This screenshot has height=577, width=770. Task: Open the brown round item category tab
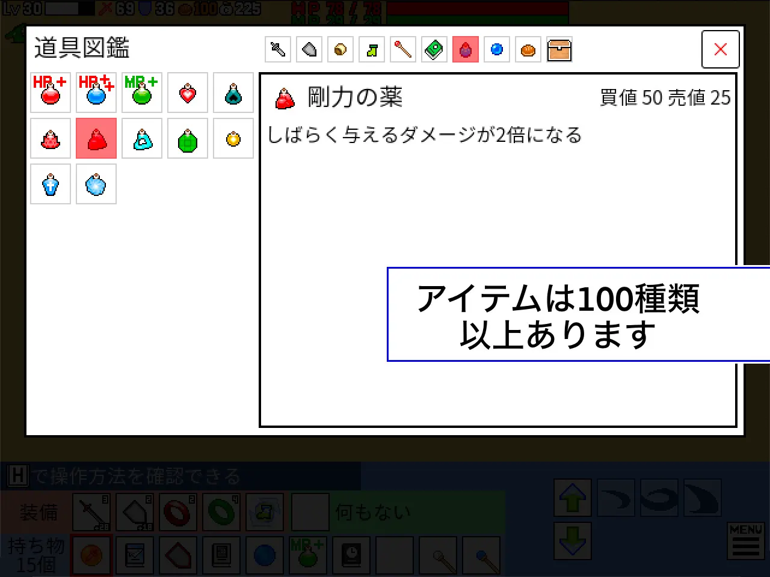point(340,49)
